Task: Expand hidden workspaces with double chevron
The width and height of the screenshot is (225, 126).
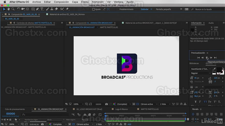Action: pyautogui.click(x=181, y=9)
